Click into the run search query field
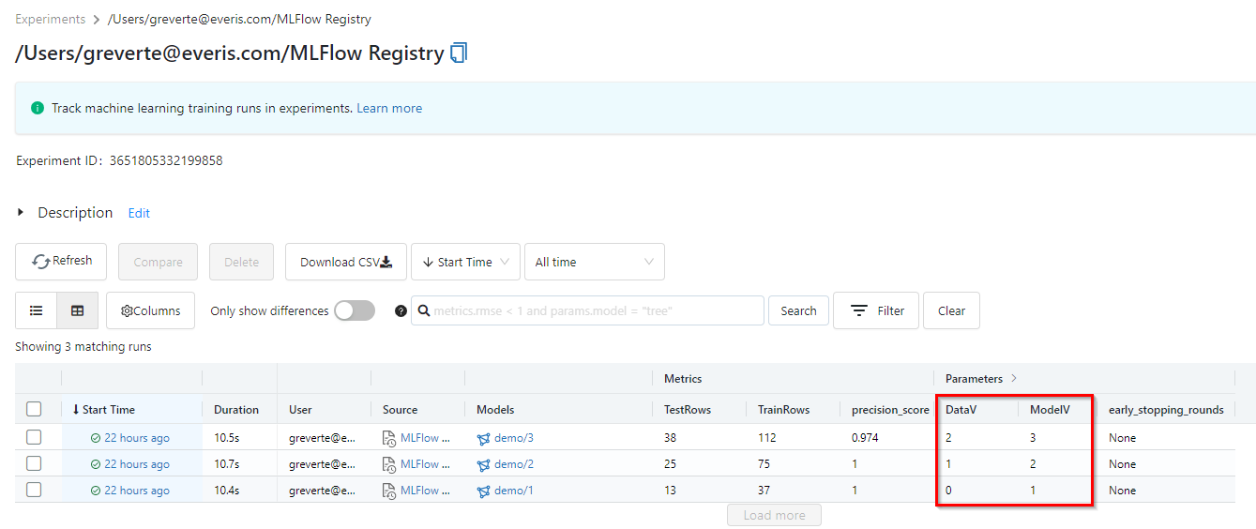Viewport: 1256px width, 529px height. 596,310
